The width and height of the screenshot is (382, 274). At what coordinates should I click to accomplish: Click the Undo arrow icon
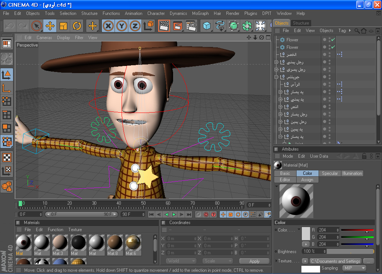tap(10, 26)
